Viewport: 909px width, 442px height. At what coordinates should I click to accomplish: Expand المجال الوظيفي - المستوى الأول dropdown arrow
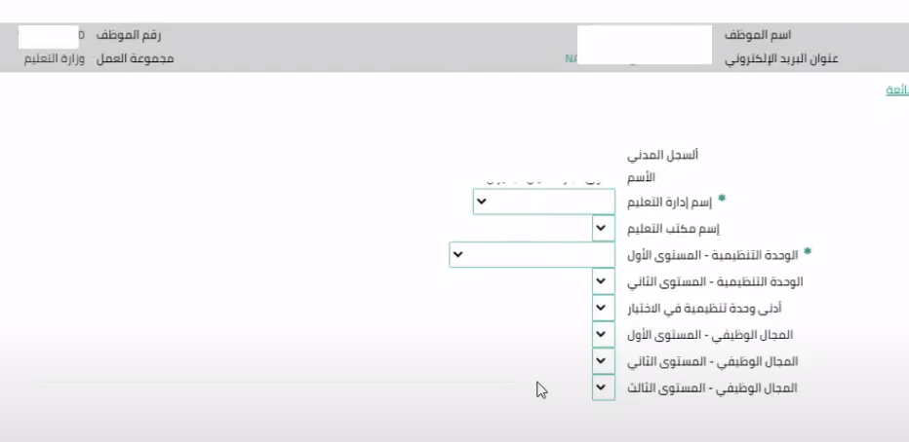point(604,334)
